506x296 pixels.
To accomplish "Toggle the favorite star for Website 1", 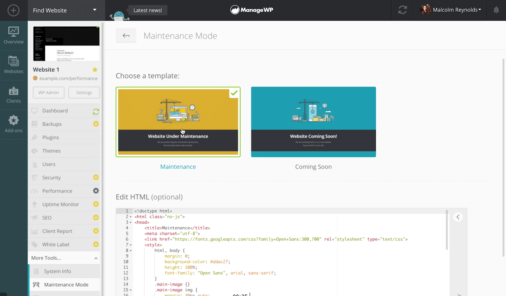I will 95,70.
